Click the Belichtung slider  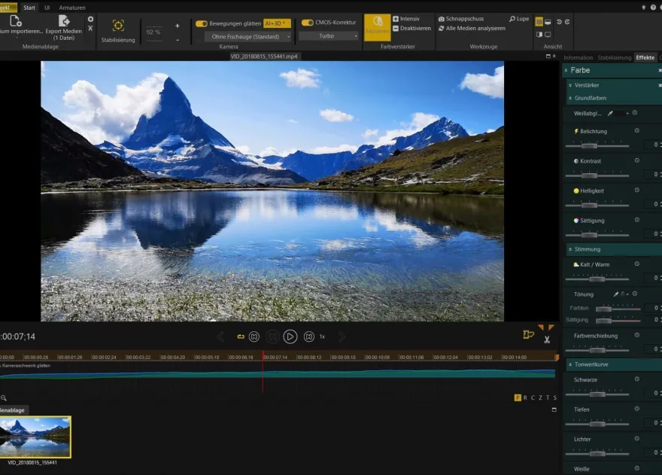597,146
